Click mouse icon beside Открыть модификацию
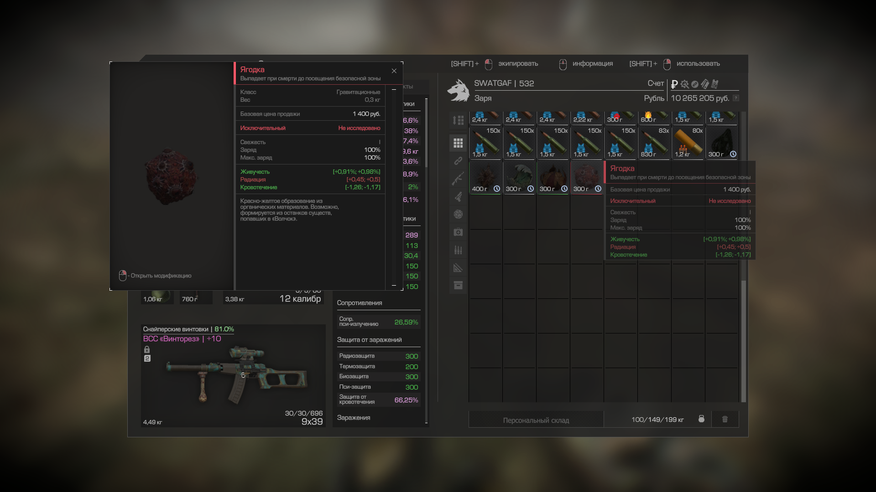The width and height of the screenshot is (876, 492). pyautogui.click(x=122, y=276)
